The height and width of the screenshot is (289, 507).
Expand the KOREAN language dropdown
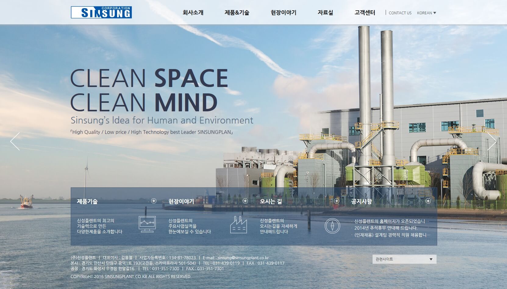[x=427, y=13]
